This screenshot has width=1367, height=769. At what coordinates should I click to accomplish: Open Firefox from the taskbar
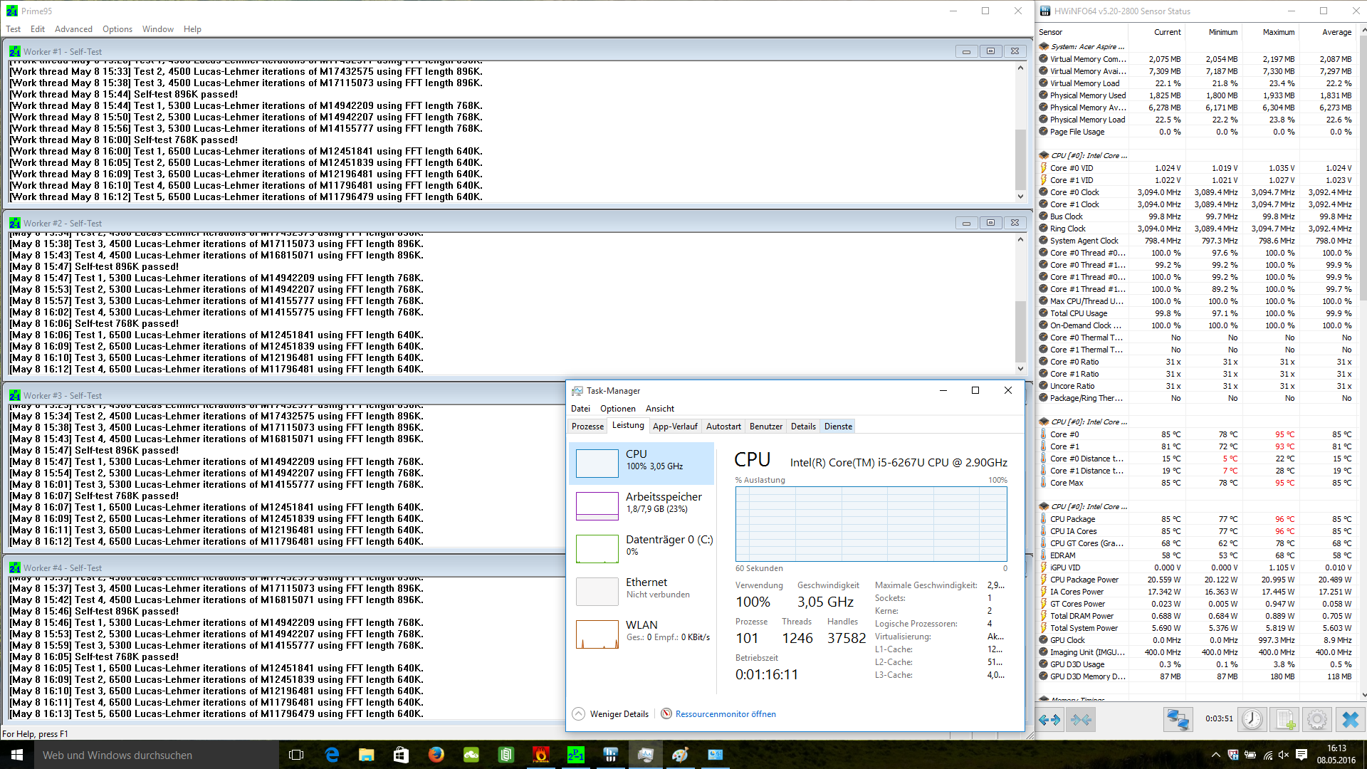436,755
